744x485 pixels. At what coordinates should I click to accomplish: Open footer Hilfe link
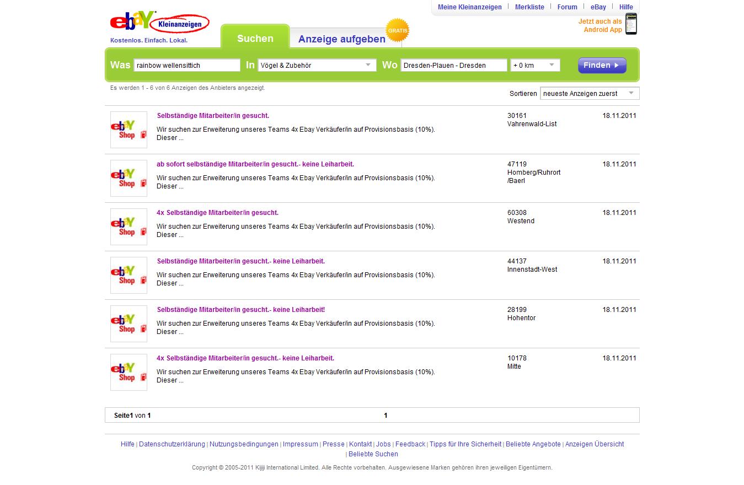tap(127, 444)
